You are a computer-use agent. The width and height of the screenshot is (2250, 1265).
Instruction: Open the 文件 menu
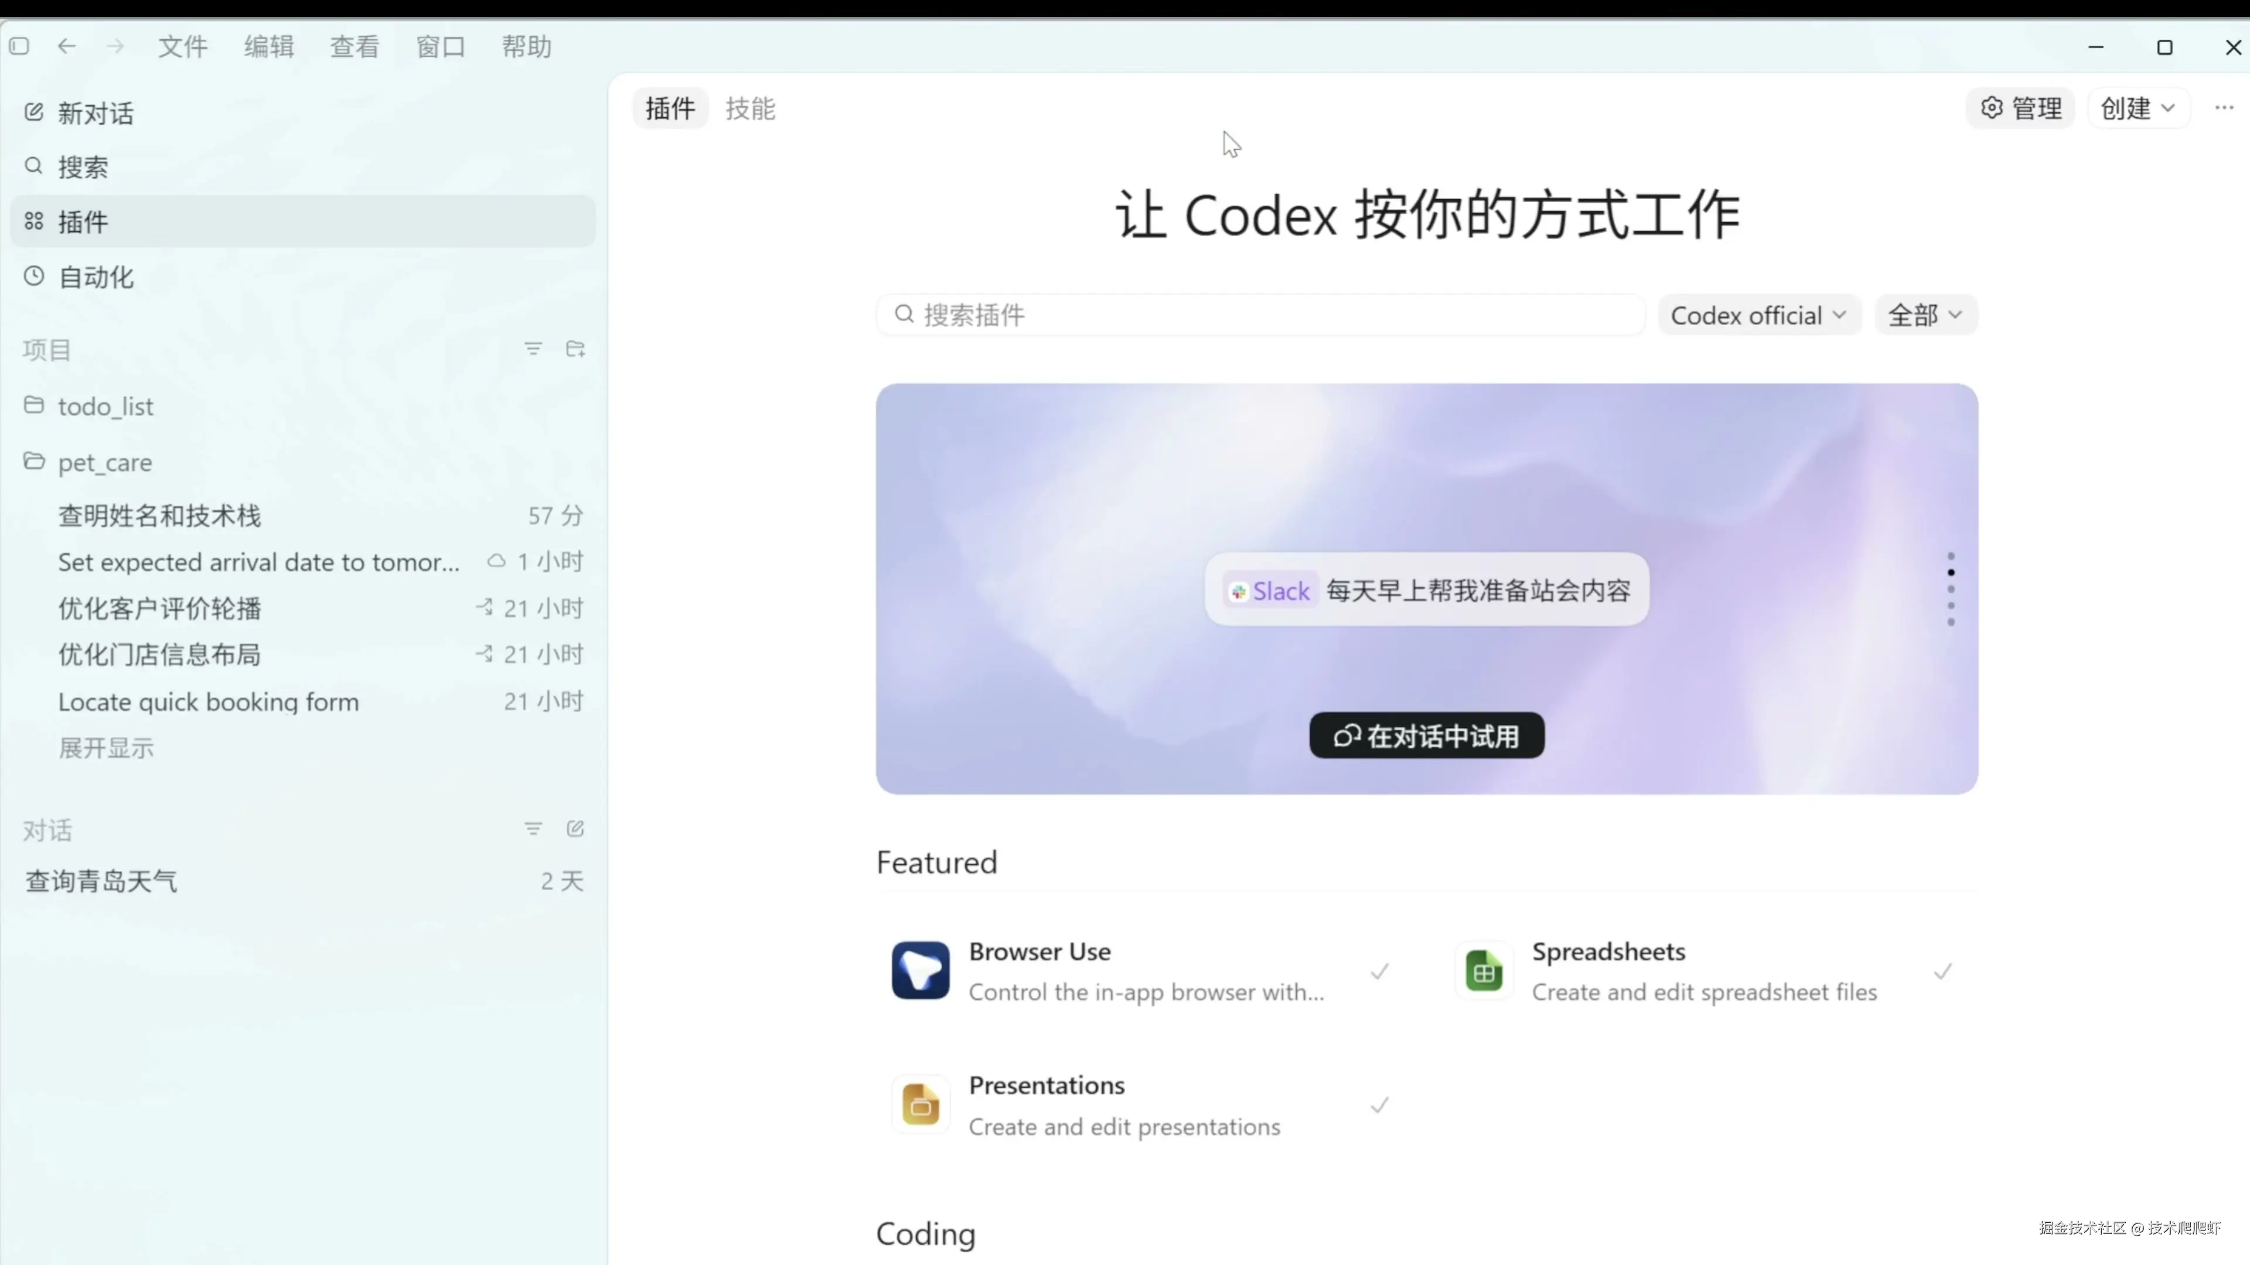183,46
